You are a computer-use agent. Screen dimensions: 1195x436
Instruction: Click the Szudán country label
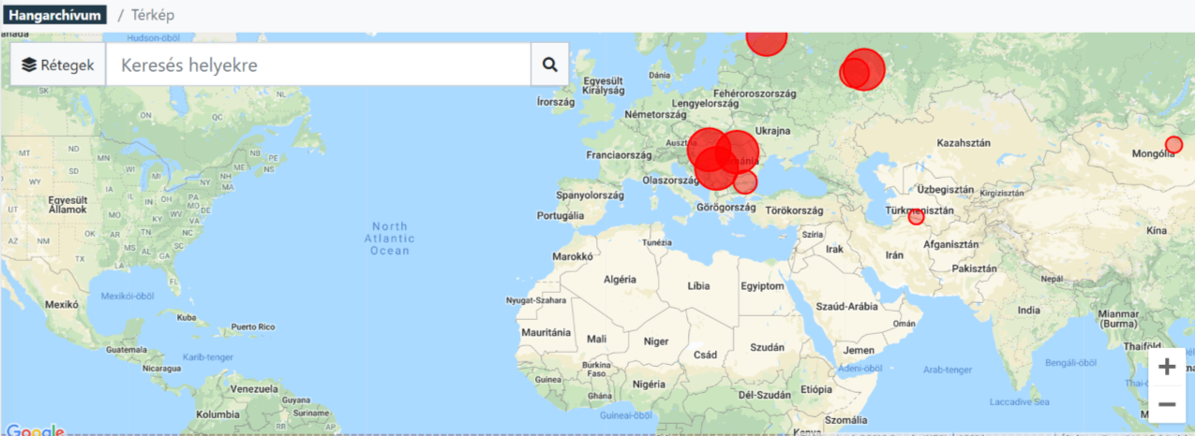(x=767, y=347)
